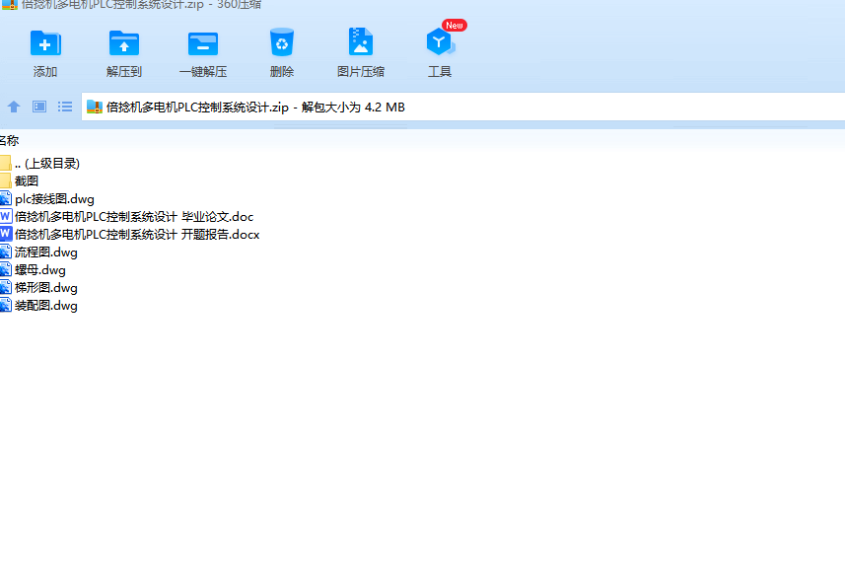Click the 添加 (add files) toolbar icon
Viewport: 845px width, 578px height.
45,43
